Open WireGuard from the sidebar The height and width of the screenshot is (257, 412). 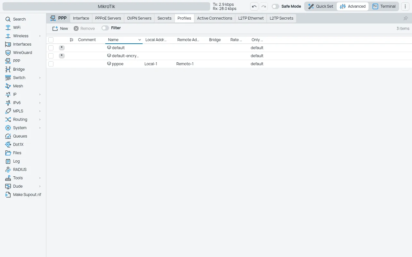[23, 53]
